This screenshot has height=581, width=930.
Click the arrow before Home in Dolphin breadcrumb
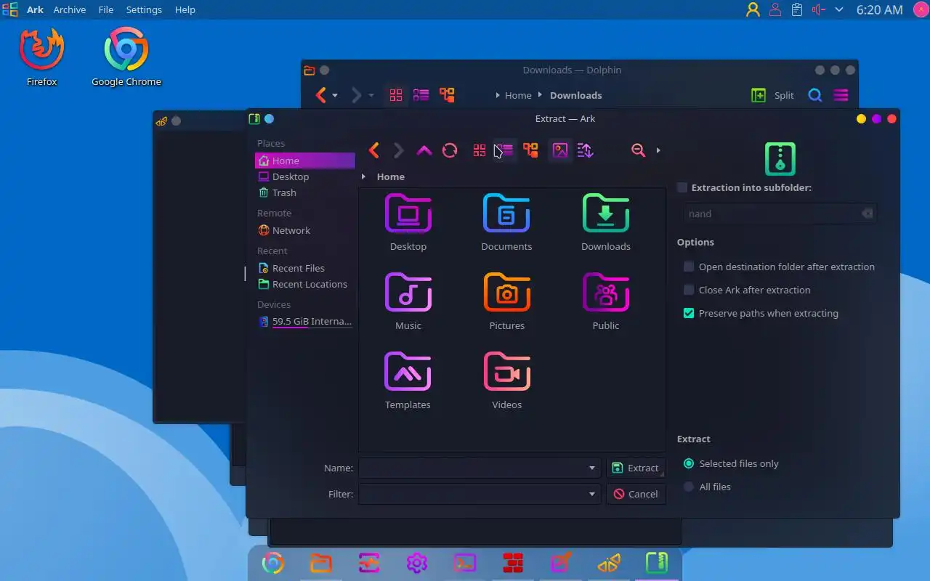(x=498, y=95)
